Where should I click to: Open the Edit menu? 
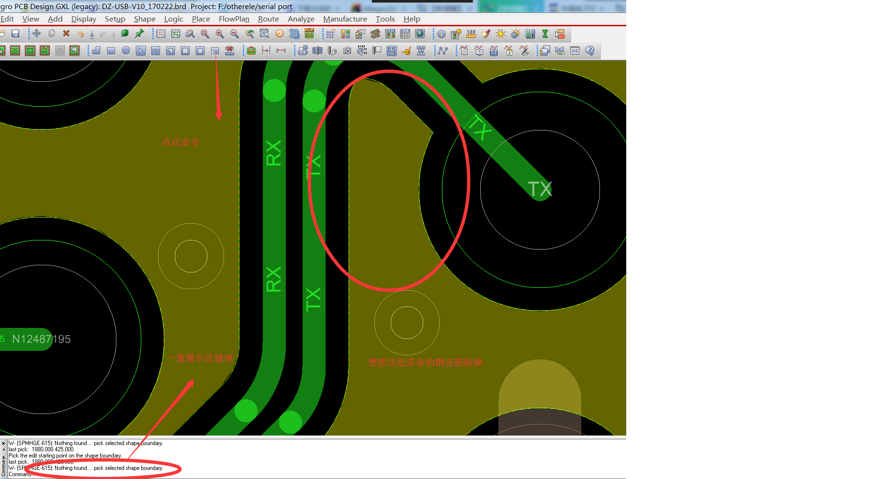click(7, 19)
